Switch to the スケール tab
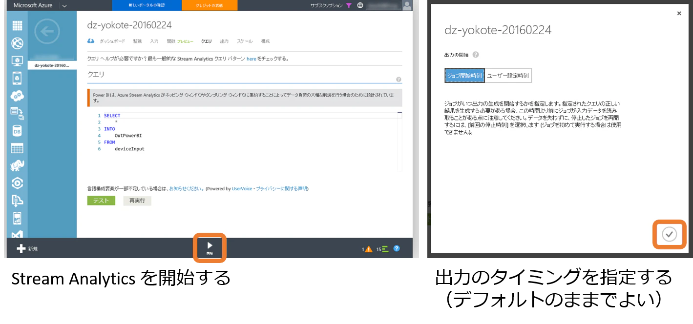The height and width of the screenshot is (324, 693). [x=245, y=41]
